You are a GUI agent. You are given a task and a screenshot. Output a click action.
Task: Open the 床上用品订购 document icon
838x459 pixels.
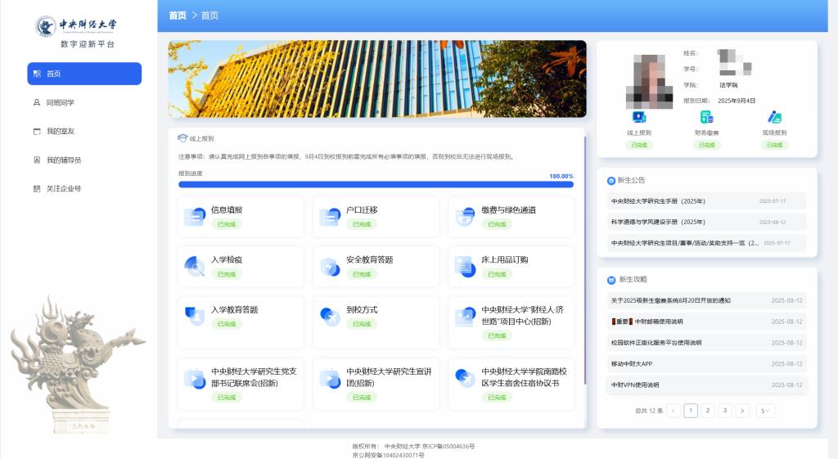[465, 266]
